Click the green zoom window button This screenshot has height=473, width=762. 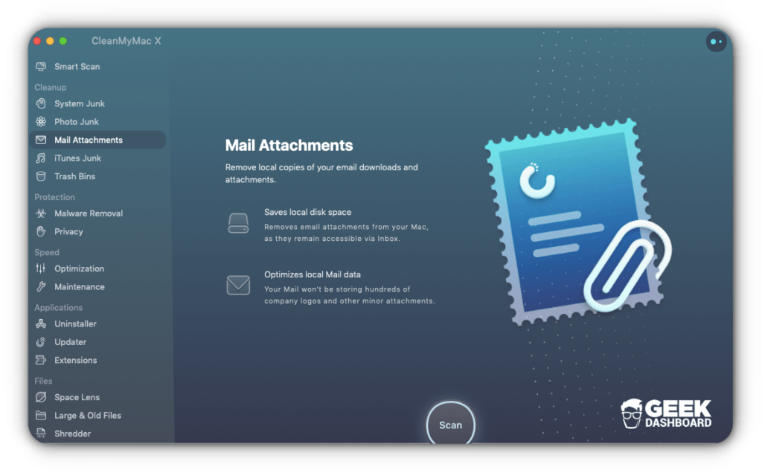[63, 42]
